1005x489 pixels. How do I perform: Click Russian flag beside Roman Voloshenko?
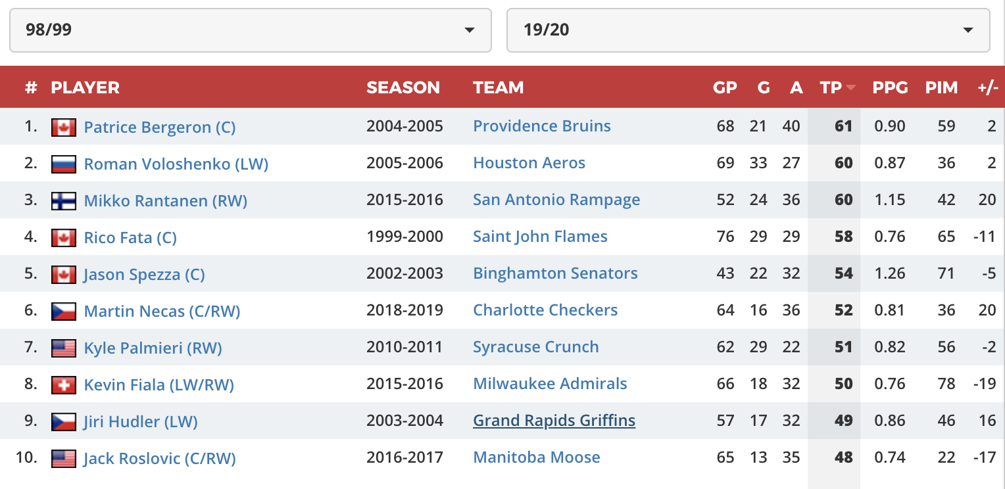63,164
